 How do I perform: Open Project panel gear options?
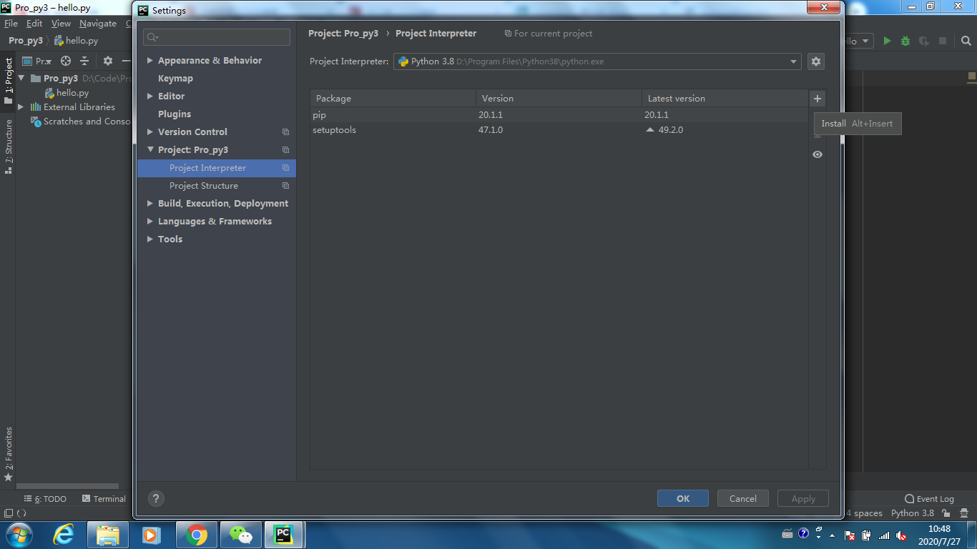(x=108, y=61)
